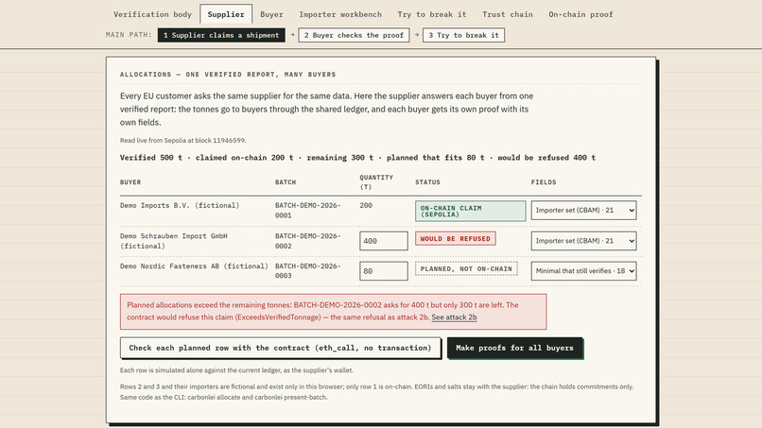Viewport: 762px width, 428px height.
Task: Go to Try to break it tab
Action: click(x=432, y=14)
